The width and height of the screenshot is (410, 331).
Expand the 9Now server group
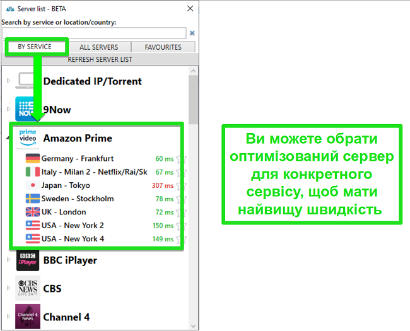[9, 109]
